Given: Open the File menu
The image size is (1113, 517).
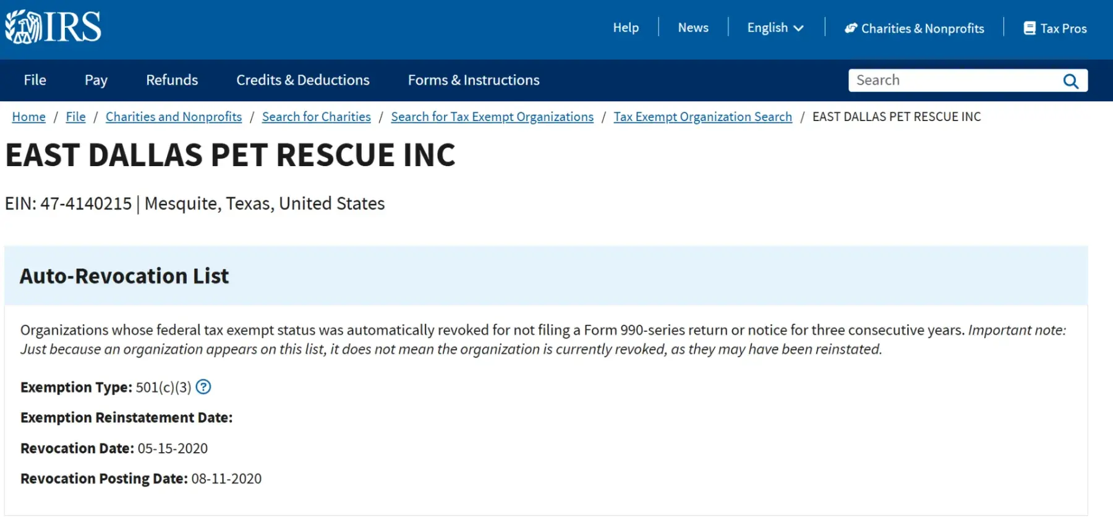Looking at the screenshot, I should tap(35, 80).
